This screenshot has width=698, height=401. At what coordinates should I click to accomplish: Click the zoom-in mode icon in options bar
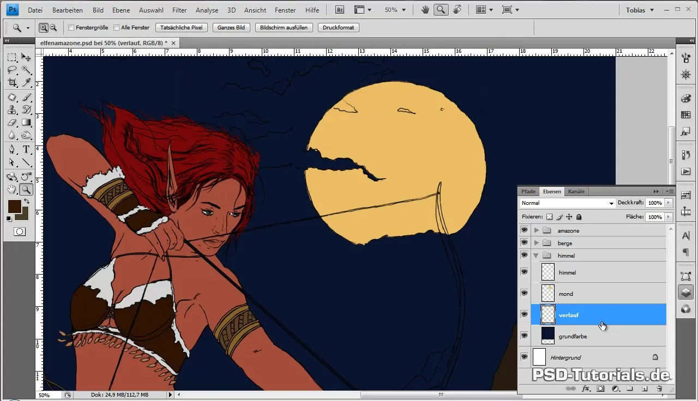[44, 28]
